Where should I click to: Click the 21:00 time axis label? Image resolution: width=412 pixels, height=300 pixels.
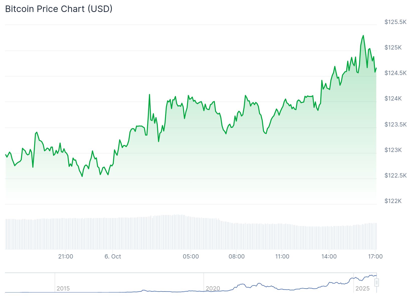[x=66, y=256]
